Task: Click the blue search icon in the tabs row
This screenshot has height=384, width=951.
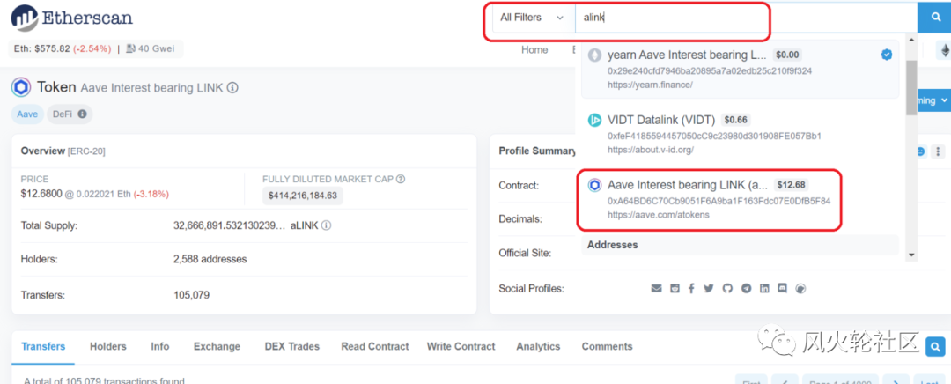Action: (x=934, y=346)
